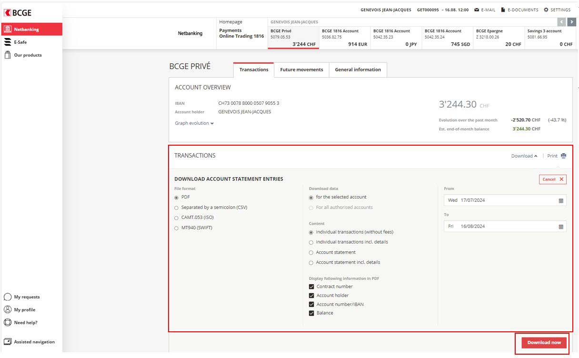
Task: Select CSV semicolon-separated file format
Action: tap(177, 208)
